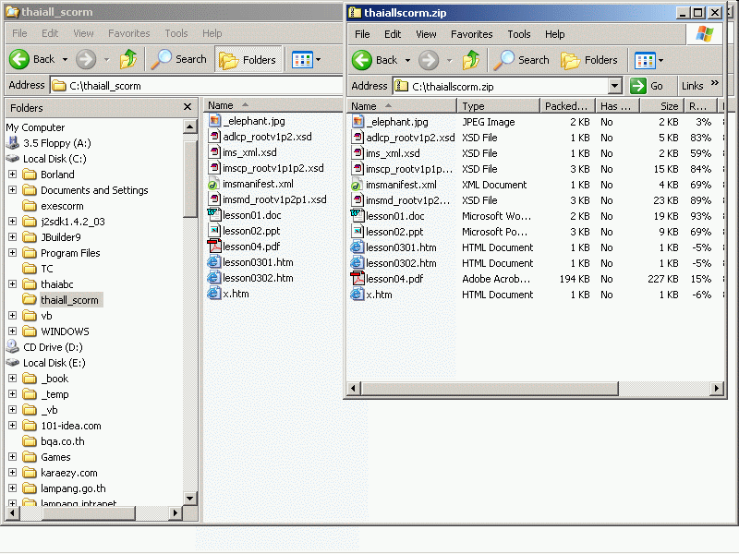Click imsmanifest.xml in the zip window
The height and width of the screenshot is (554, 739).
click(x=400, y=185)
